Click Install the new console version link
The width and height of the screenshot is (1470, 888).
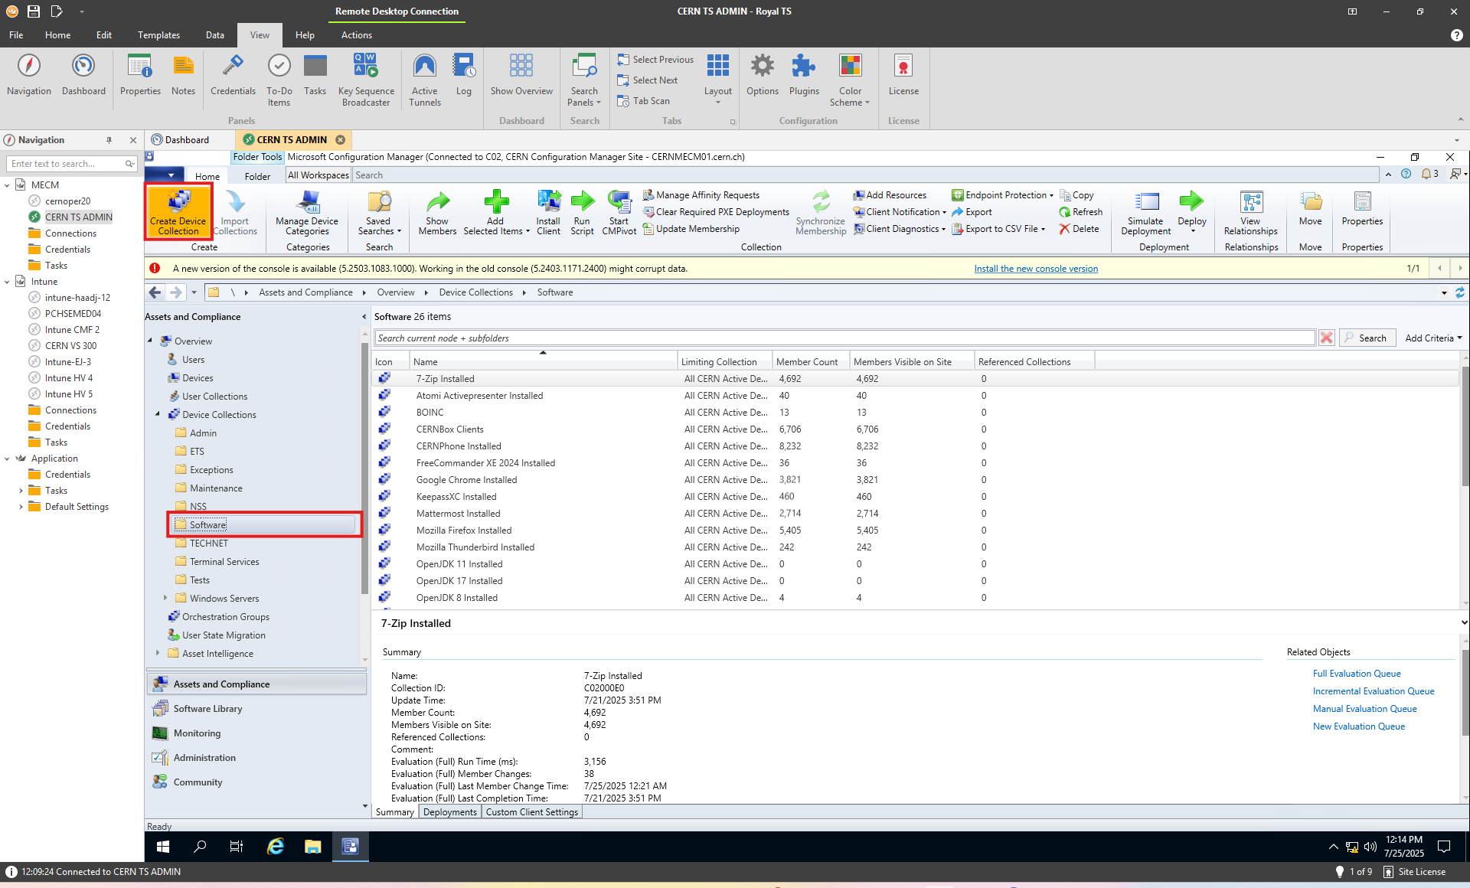1035,269
